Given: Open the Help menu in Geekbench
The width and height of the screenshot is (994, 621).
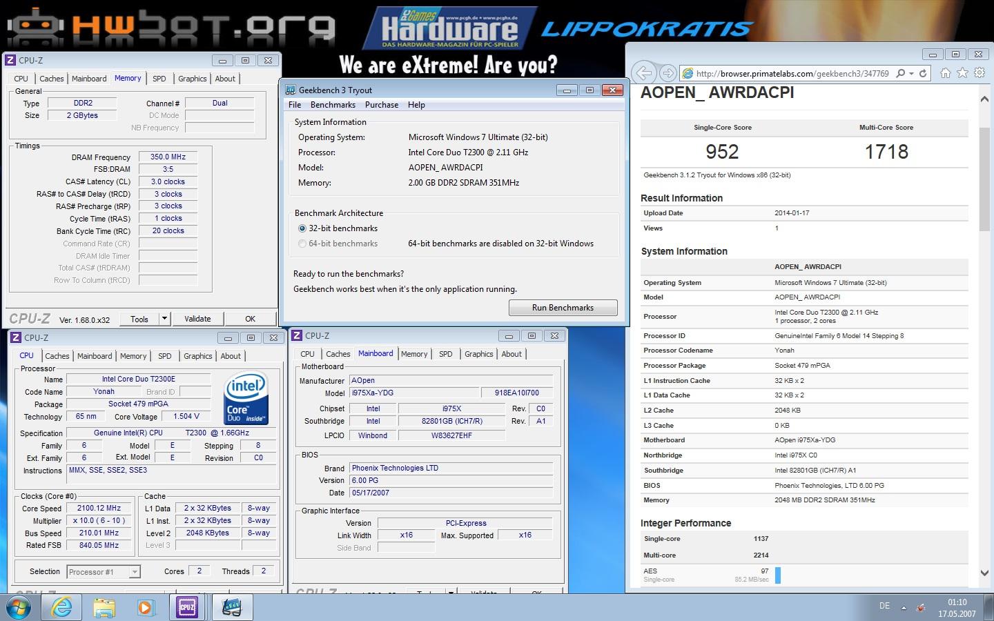Looking at the screenshot, I should tap(416, 105).
